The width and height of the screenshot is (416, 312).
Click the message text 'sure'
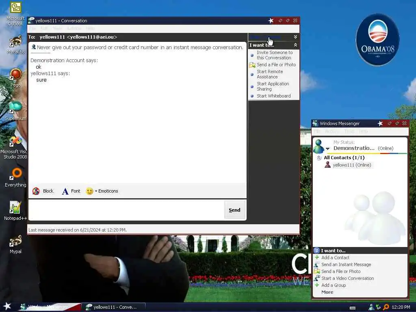(x=41, y=80)
